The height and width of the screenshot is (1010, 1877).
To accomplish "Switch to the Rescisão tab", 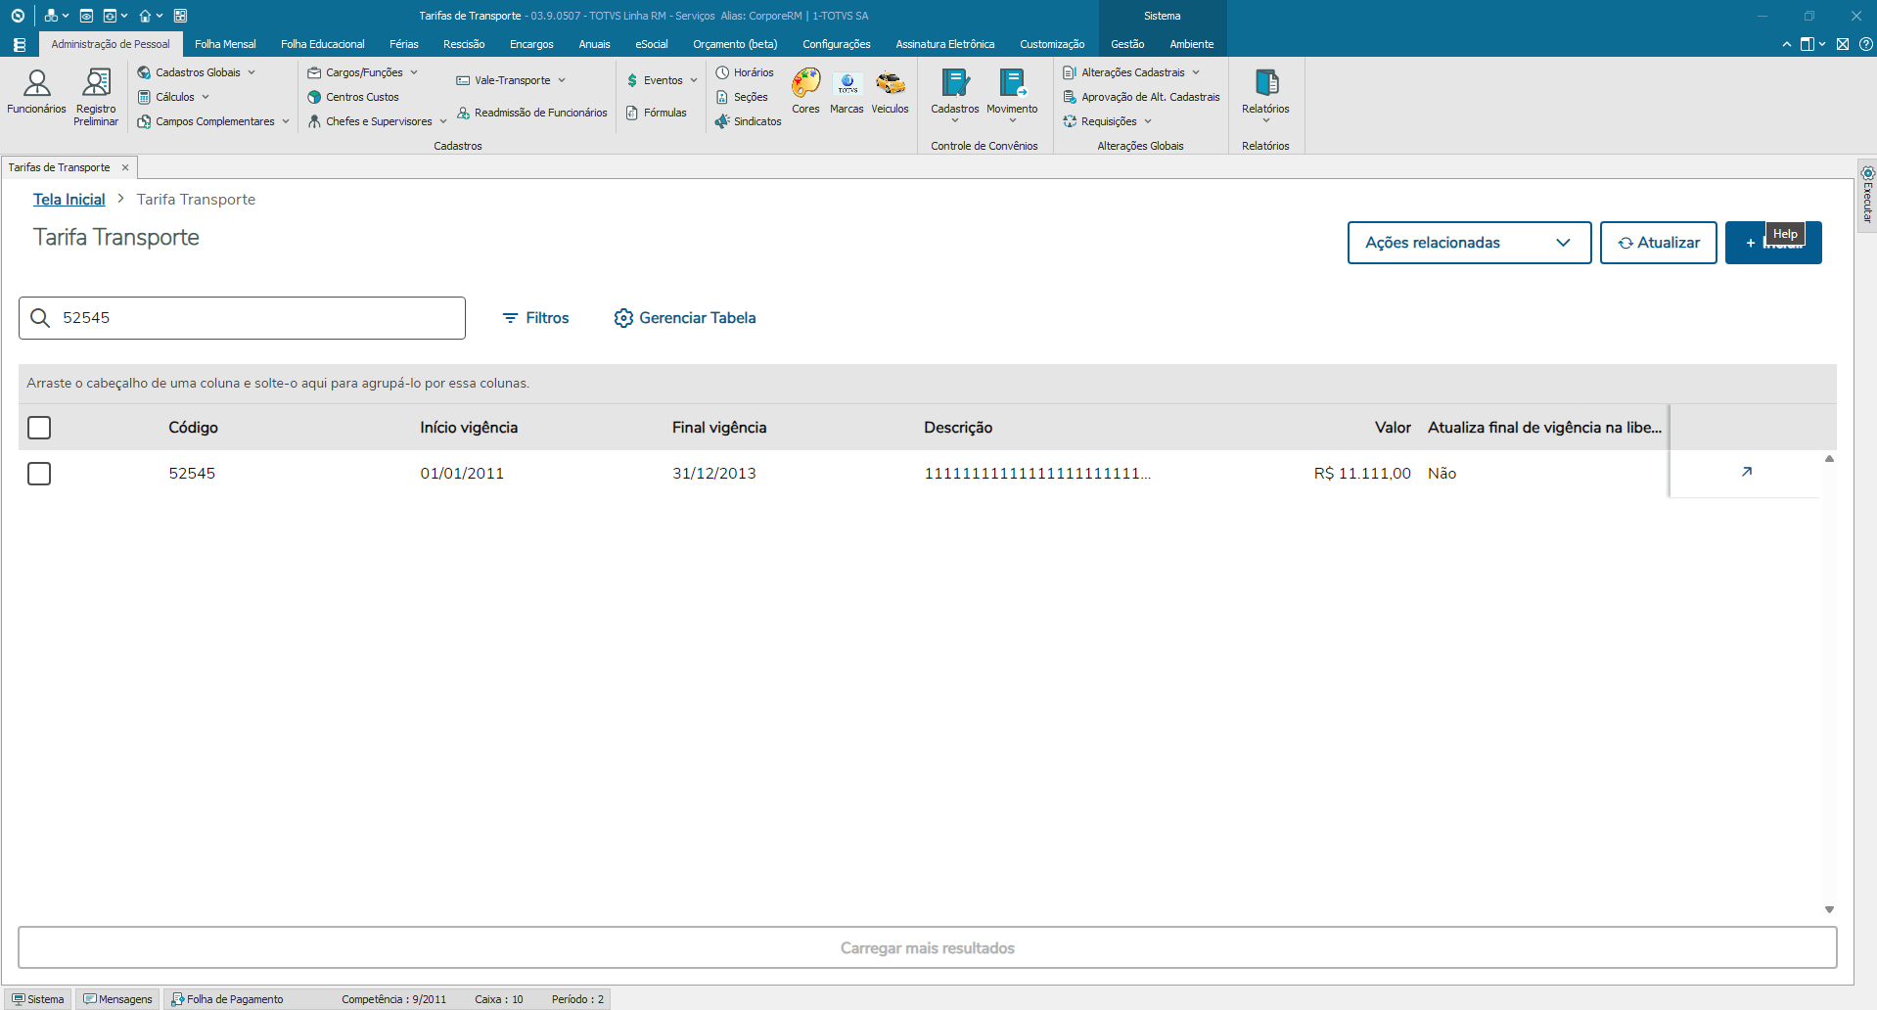I will (464, 44).
